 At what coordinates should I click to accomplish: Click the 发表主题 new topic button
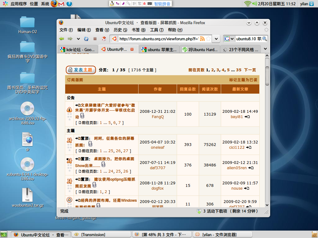tap(81, 70)
